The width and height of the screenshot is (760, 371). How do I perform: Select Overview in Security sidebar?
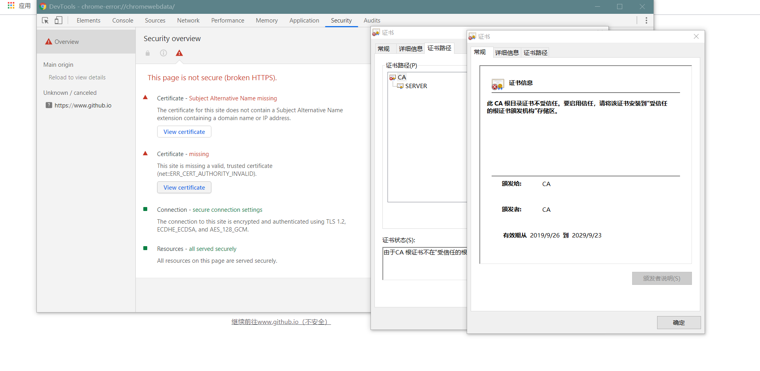(x=86, y=41)
